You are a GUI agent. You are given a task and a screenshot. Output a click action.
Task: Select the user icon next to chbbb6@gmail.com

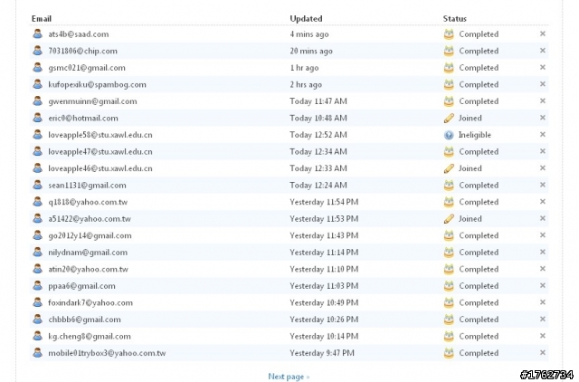(37, 320)
